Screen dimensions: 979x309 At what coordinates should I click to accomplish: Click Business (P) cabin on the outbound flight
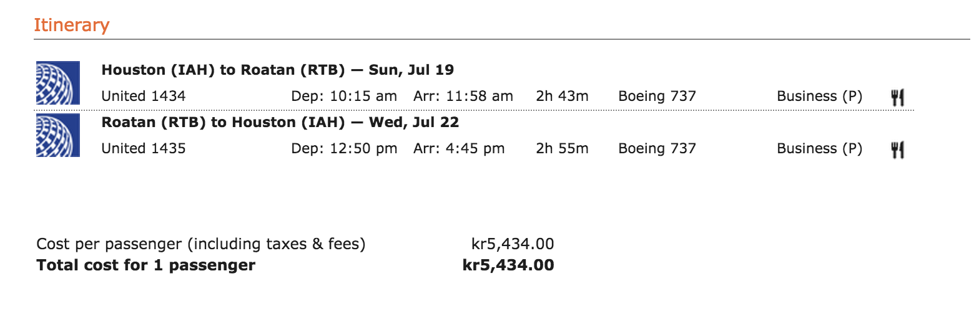(x=819, y=96)
